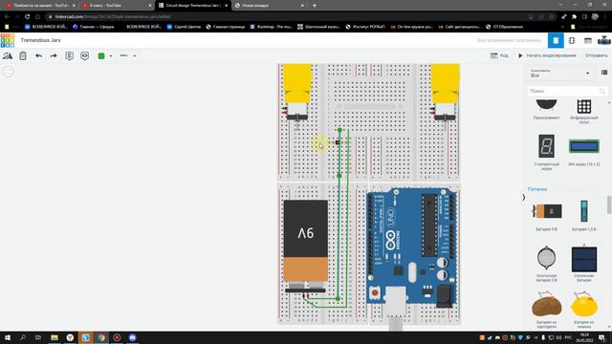
Task: Open the Код code editor
Action: [499, 55]
